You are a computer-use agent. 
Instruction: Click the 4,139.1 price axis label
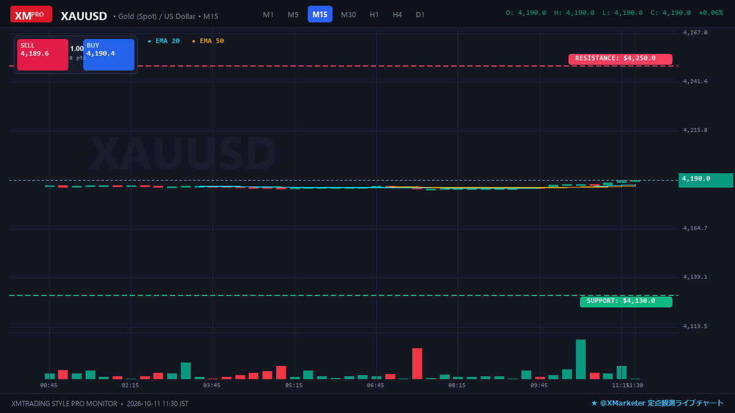[x=695, y=277]
